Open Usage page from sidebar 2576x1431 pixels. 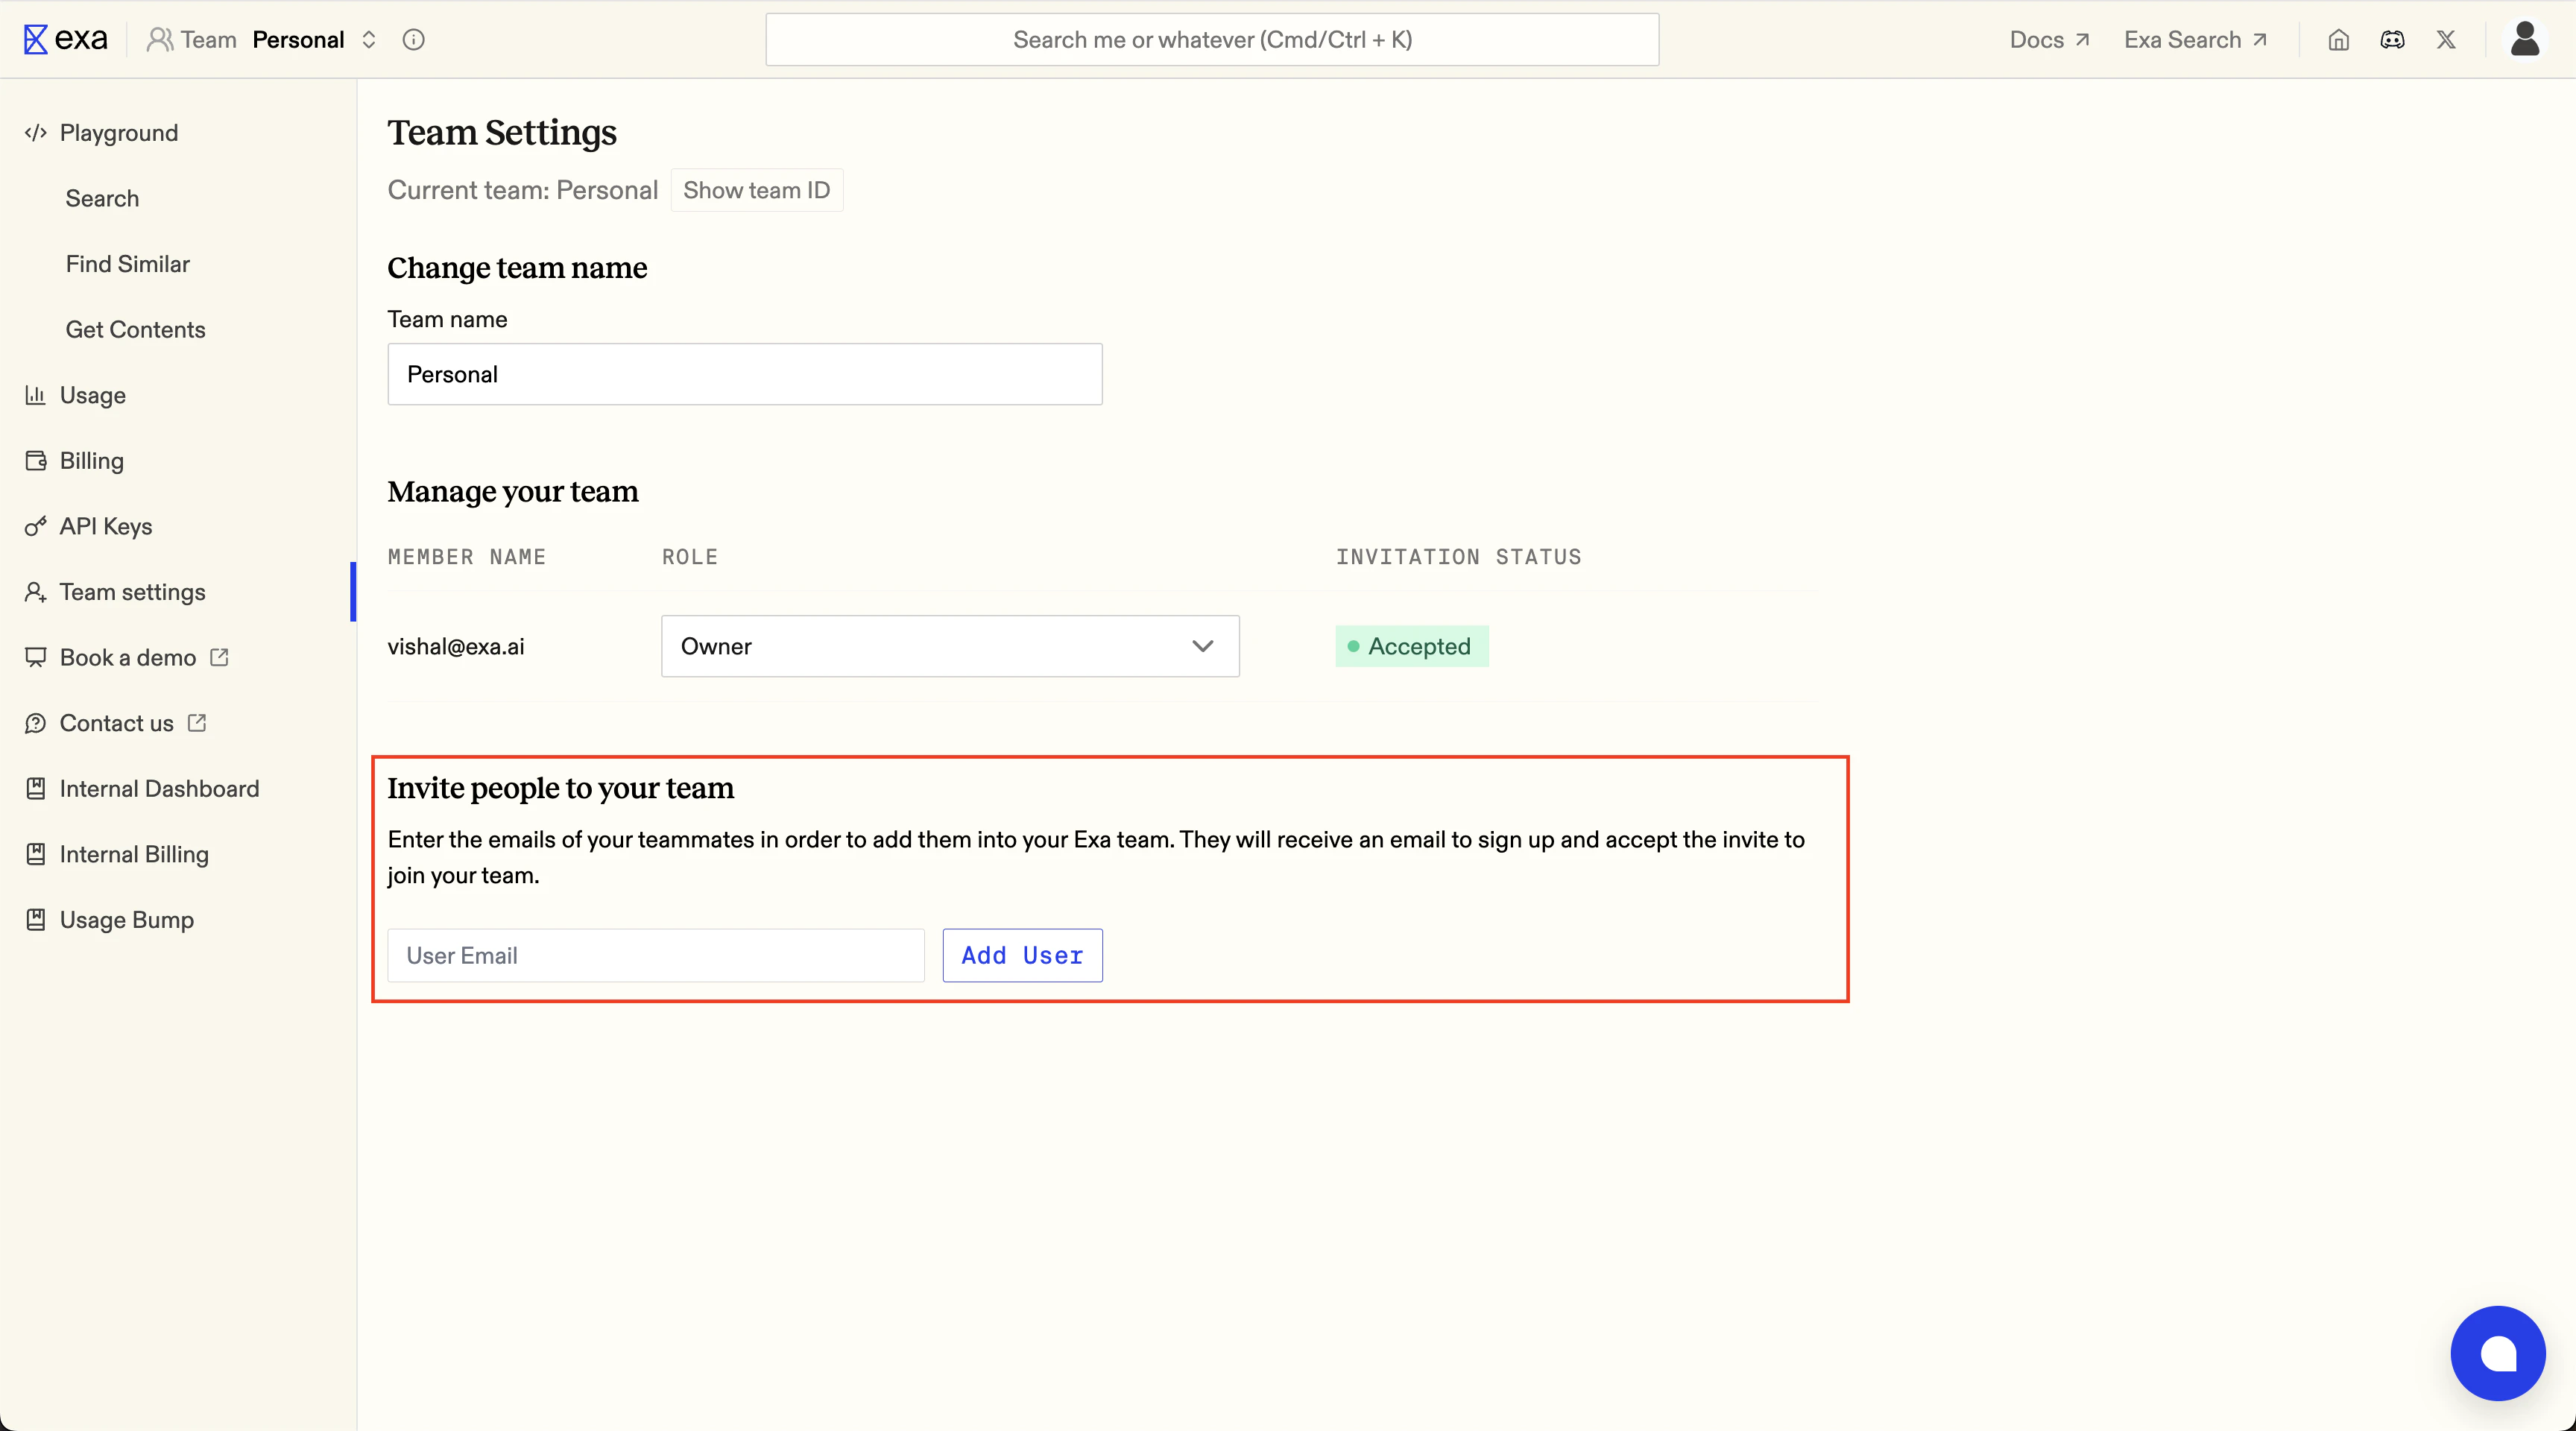[x=93, y=395]
